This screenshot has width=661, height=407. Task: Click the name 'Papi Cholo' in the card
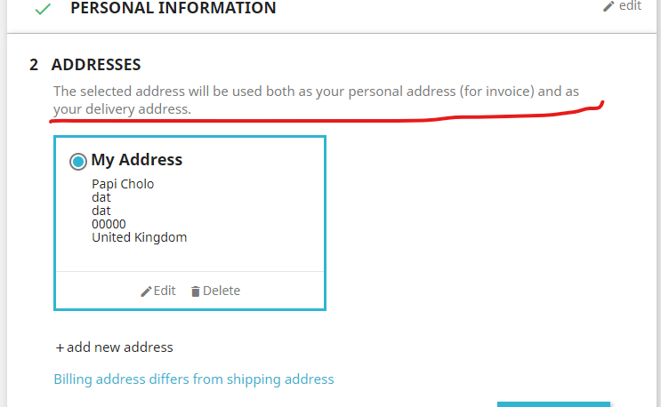pyautogui.click(x=123, y=184)
